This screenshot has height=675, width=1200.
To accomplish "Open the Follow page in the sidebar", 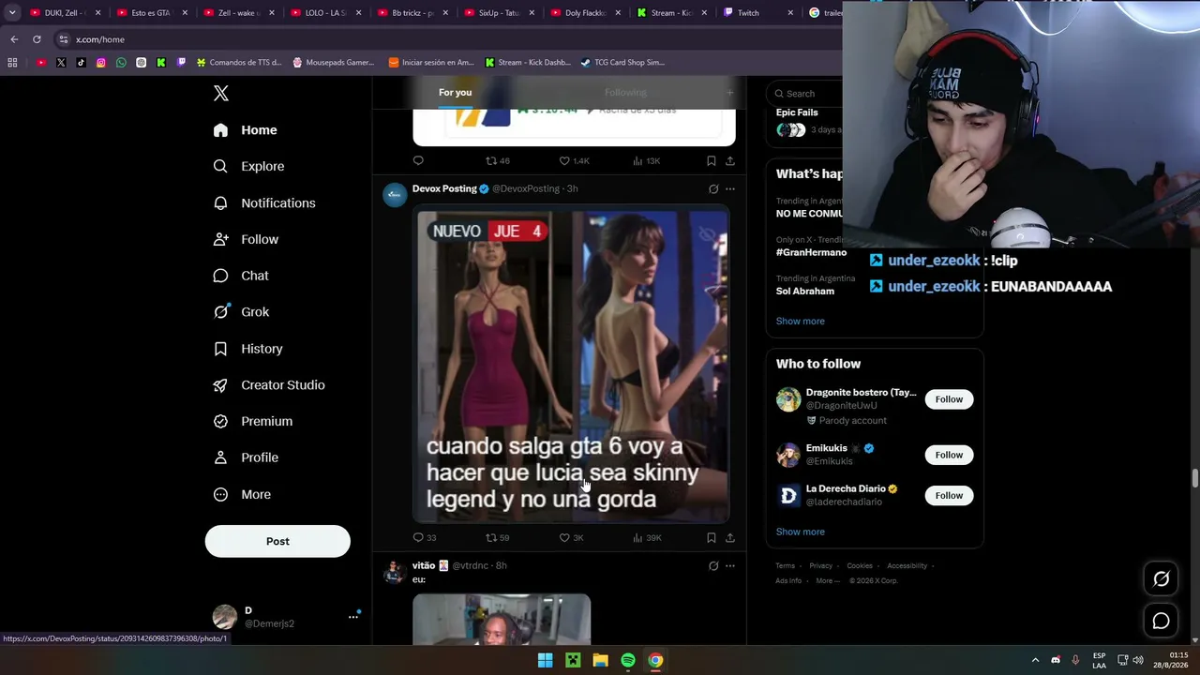I will [246, 239].
